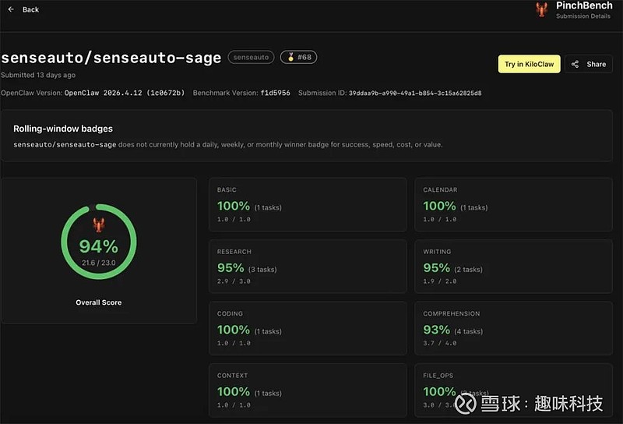
Task: Click the Submitted 13 days ago text
Action: tap(38, 75)
